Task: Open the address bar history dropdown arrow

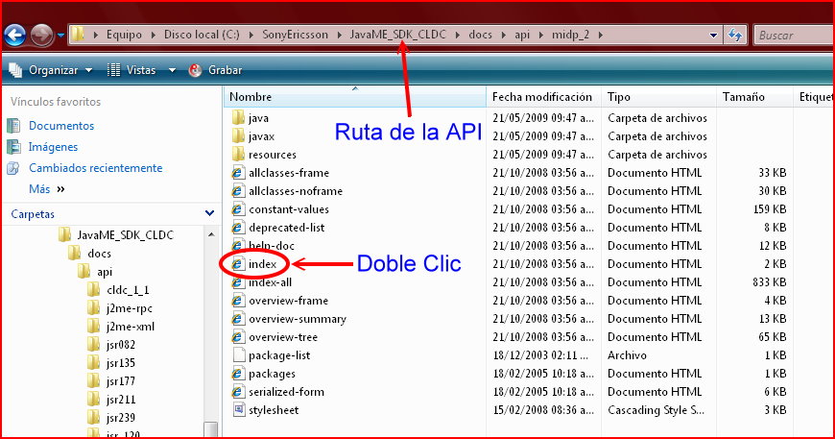Action: (x=713, y=36)
